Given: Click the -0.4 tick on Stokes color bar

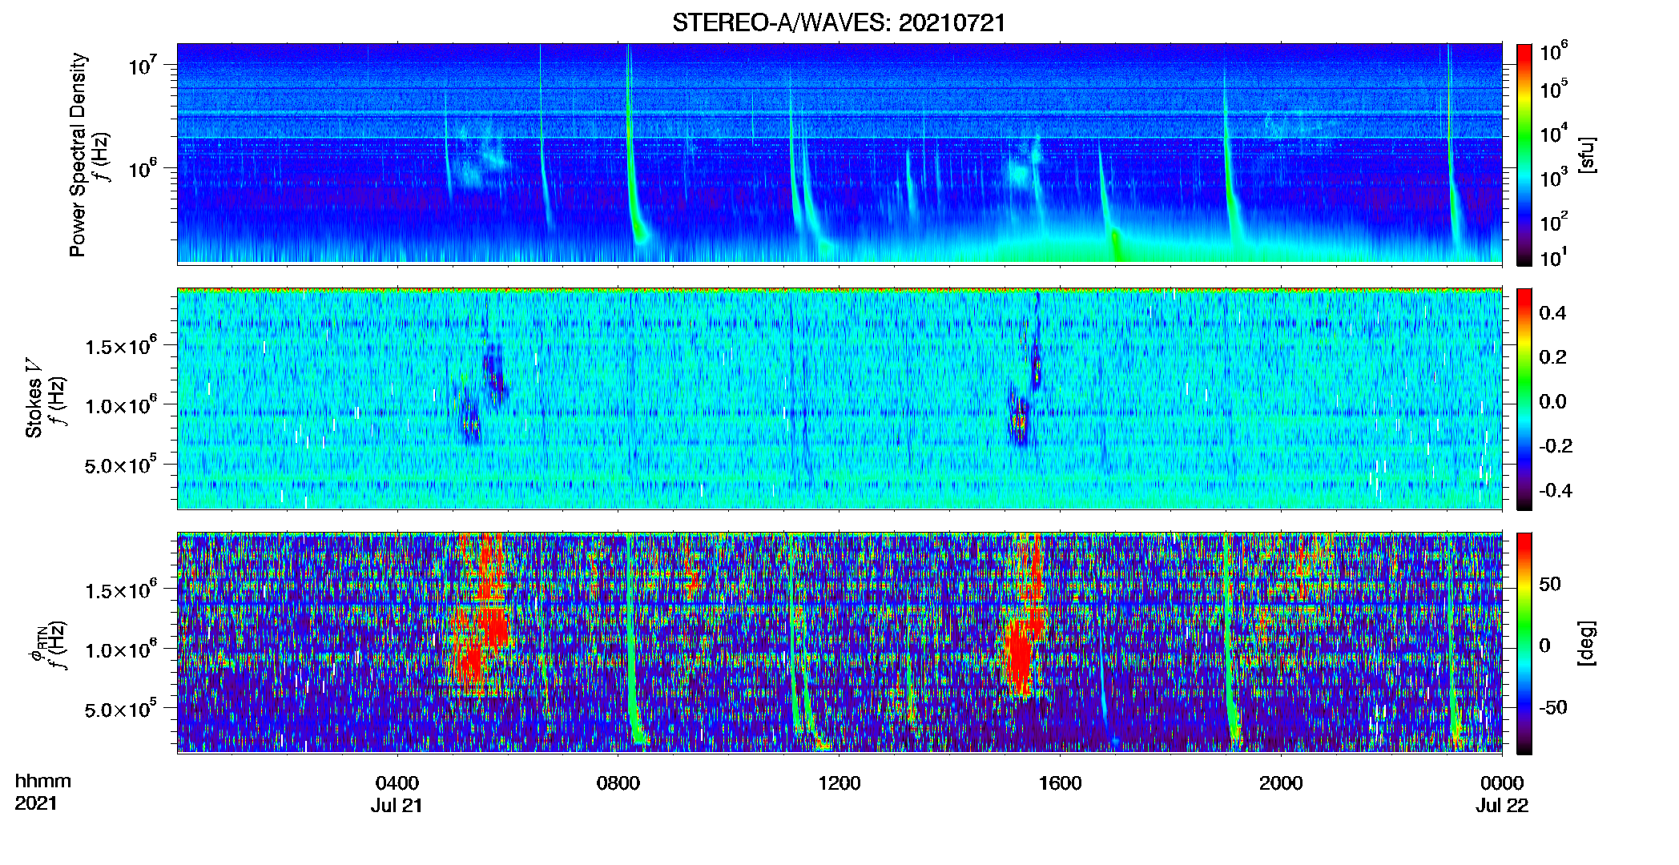Looking at the screenshot, I should (x=1556, y=490).
